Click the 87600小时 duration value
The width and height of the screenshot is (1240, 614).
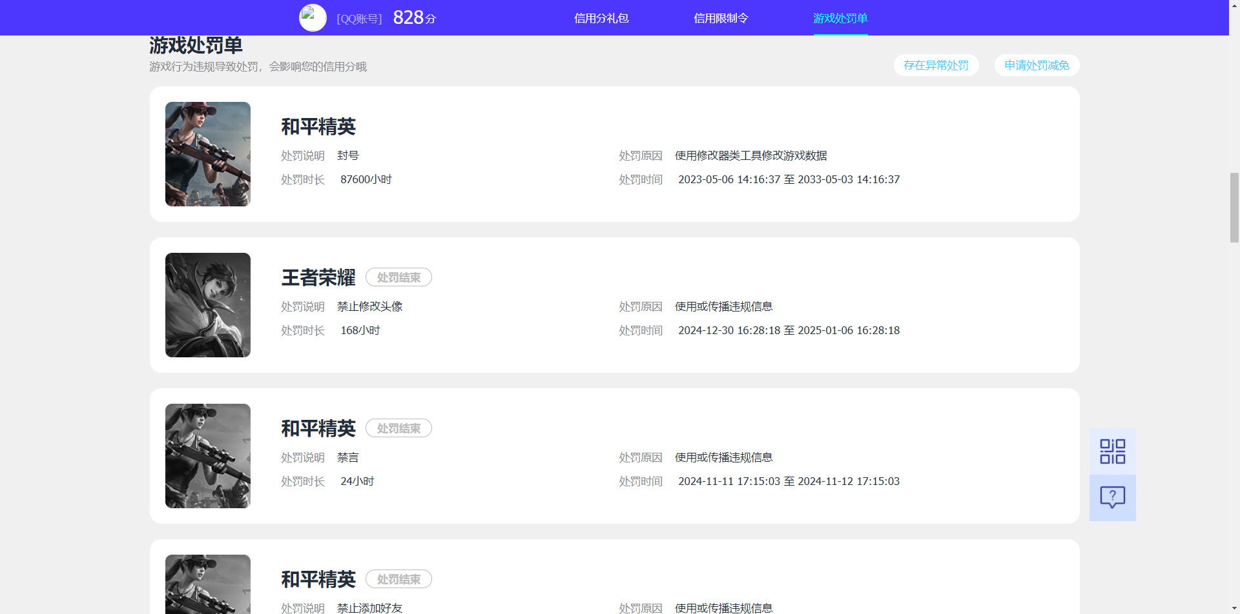click(x=366, y=179)
